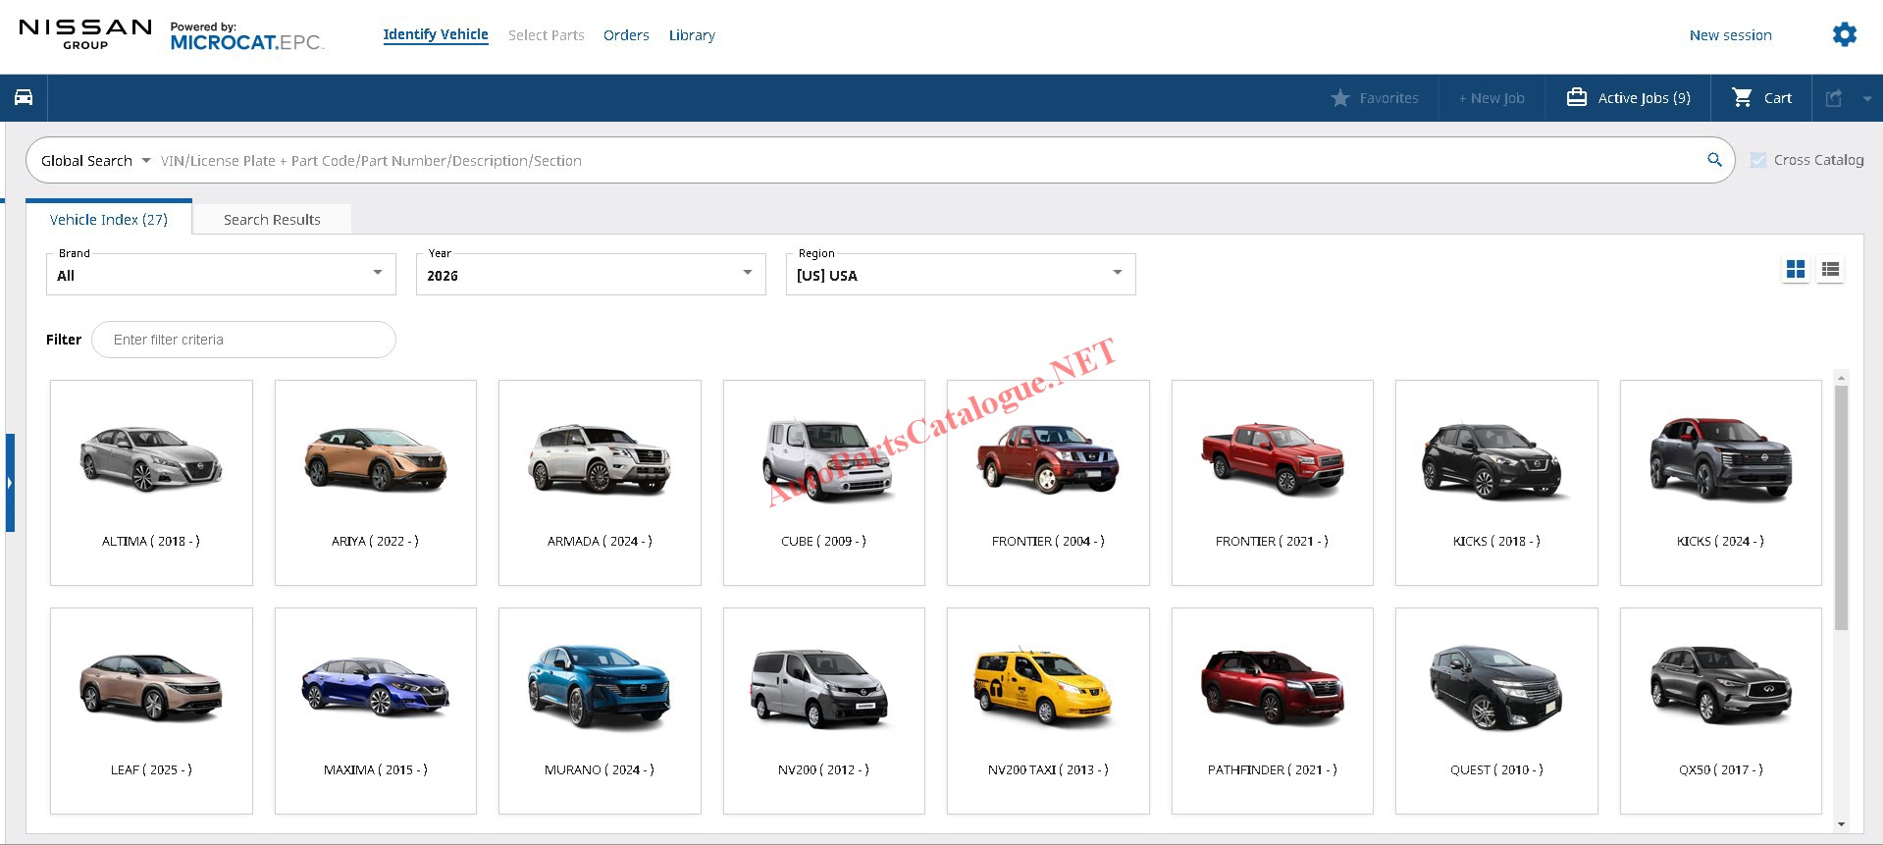Switch to list view icon
Screen dimensions: 1883x845
click(1830, 269)
